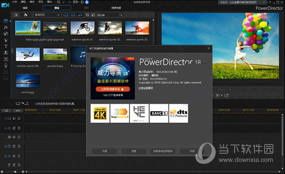Click the timeline tool icons left of hint text
This screenshot has width=285, height=174.
[x=22, y=103]
